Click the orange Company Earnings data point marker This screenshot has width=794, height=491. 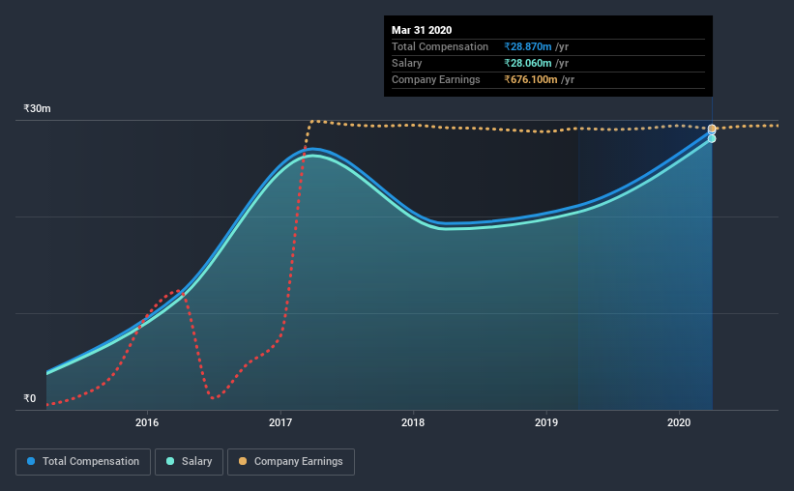[712, 129]
